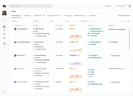Viewport: 133px width, 99px height.
Task: Switch to the All Contacts tab
Action: click(16, 16)
